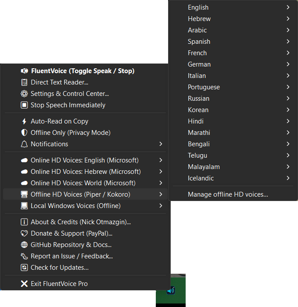
Task: Click the cloud icon for English voices
Action: (24, 160)
